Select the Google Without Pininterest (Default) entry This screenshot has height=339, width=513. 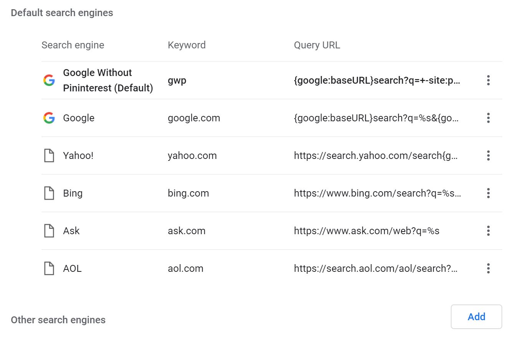(x=108, y=80)
